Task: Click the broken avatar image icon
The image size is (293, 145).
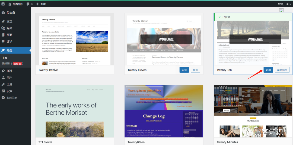Action: [x=281, y=11]
